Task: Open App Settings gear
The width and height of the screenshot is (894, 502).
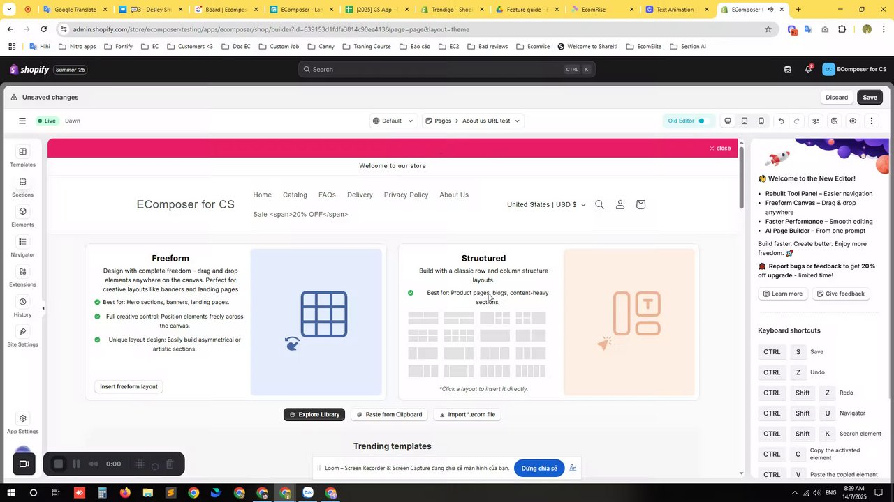Action: point(22,423)
